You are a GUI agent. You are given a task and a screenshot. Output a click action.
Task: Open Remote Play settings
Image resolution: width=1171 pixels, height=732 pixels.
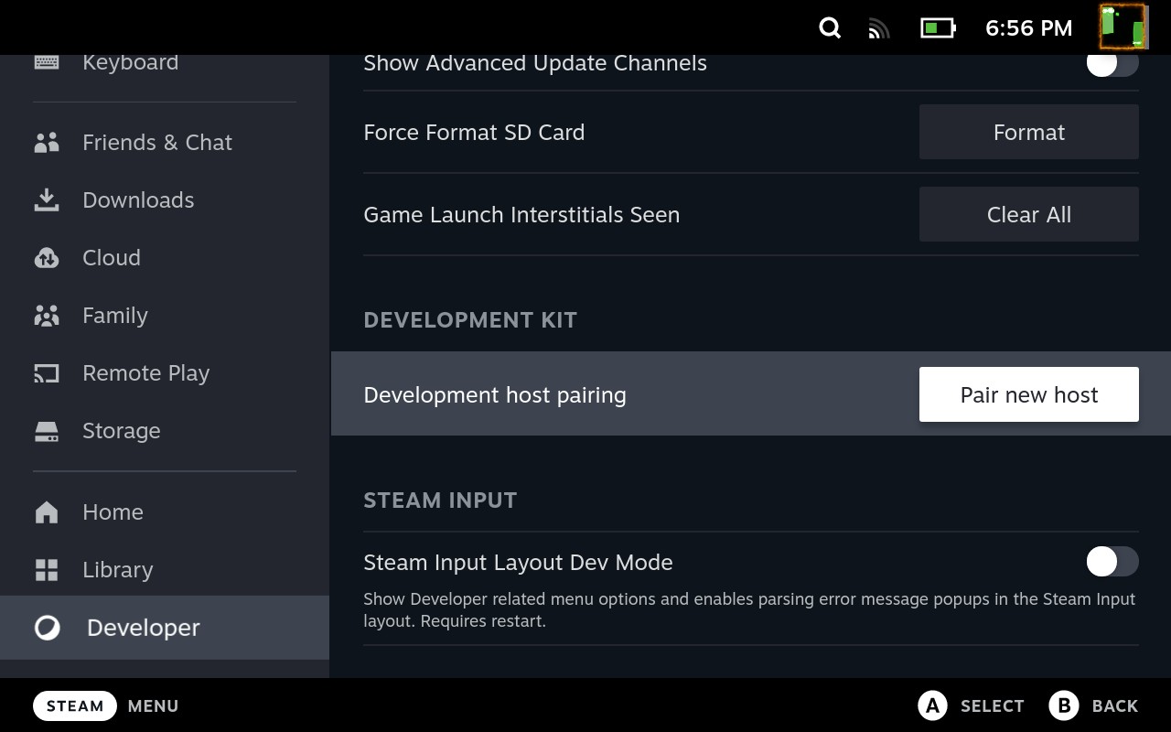coord(47,372)
